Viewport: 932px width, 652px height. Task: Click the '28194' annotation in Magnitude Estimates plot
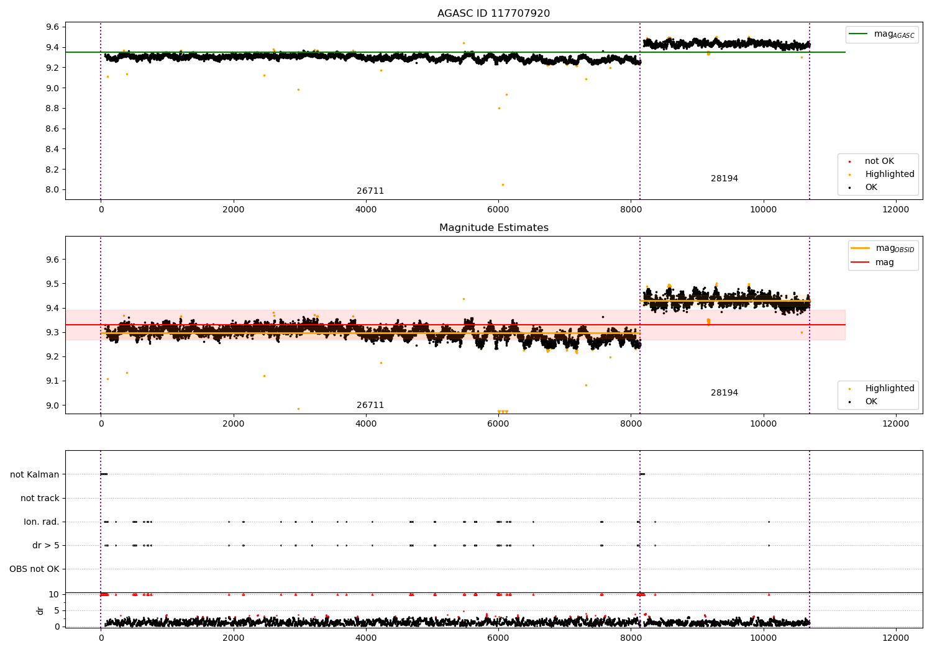[x=724, y=393]
